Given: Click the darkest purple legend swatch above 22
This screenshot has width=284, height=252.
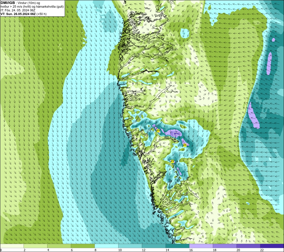Looking at the screenshot, I should [x=272, y=246].
